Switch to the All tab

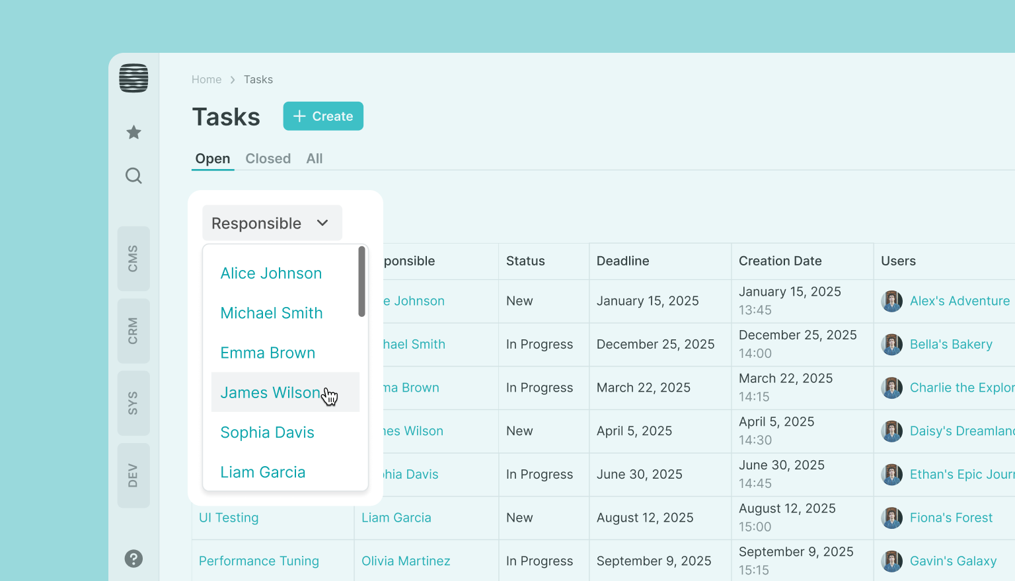tap(315, 158)
